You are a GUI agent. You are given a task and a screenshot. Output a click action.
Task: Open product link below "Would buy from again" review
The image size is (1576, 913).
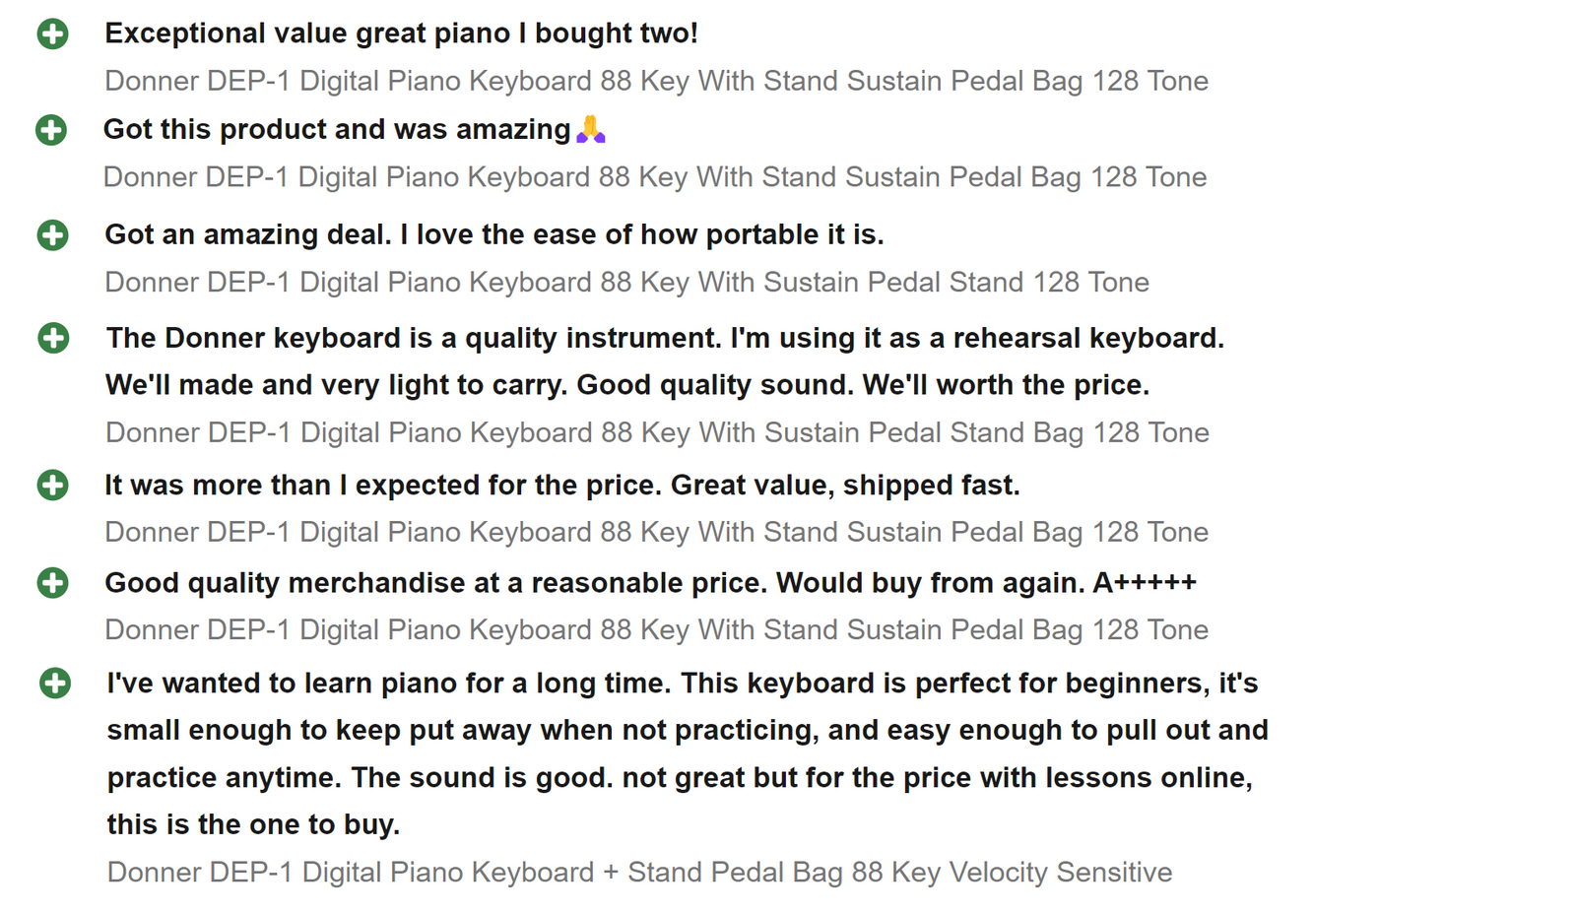pyautogui.click(x=656, y=630)
